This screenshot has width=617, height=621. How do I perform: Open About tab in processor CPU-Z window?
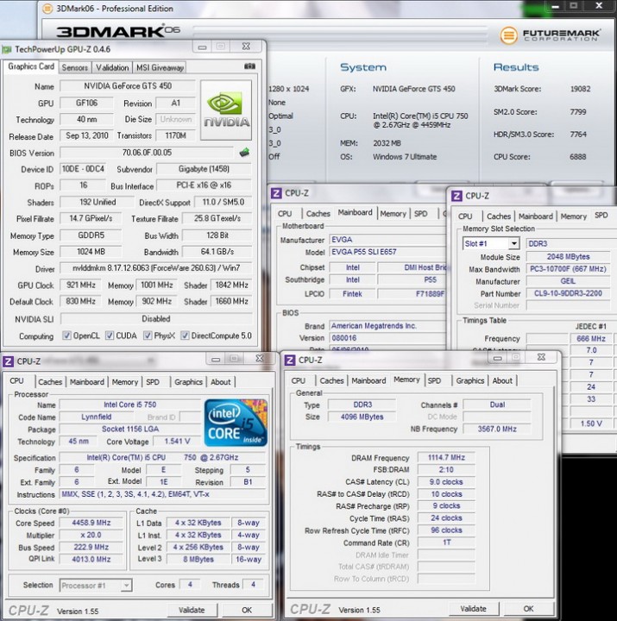(x=220, y=382)
